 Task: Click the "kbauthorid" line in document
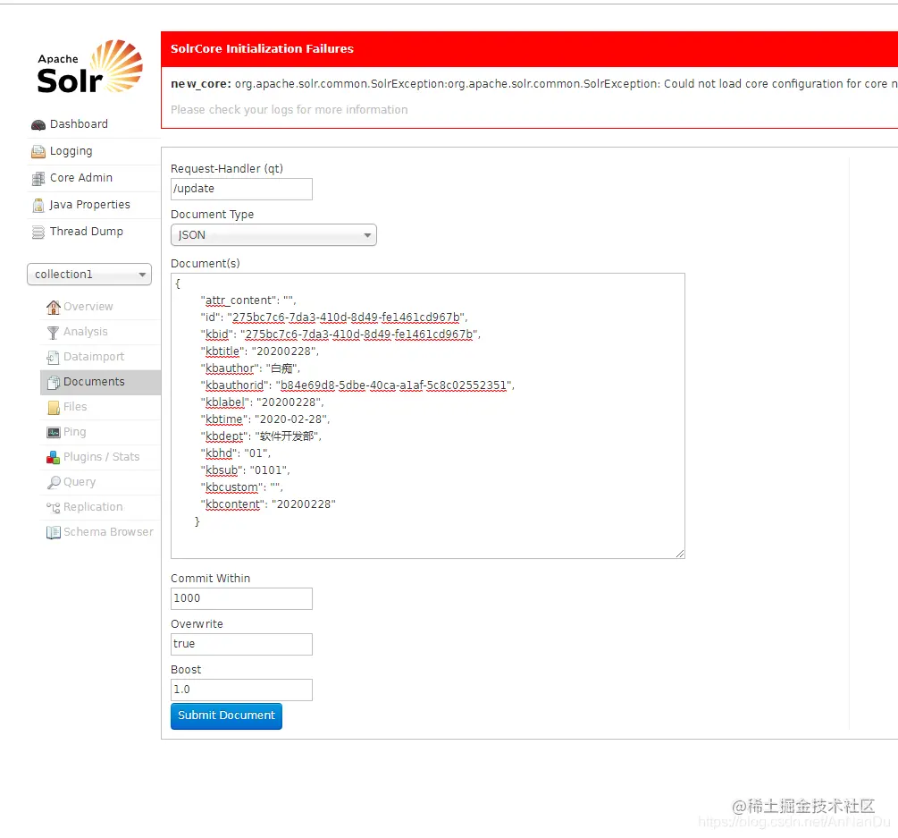[357, 385]
